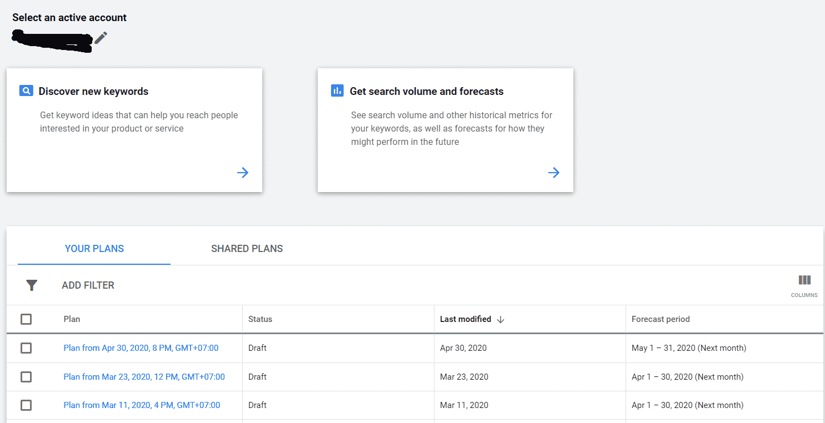Toggle the select-all plans checkbox in header
825x423 pixels.
click(26, 319)
